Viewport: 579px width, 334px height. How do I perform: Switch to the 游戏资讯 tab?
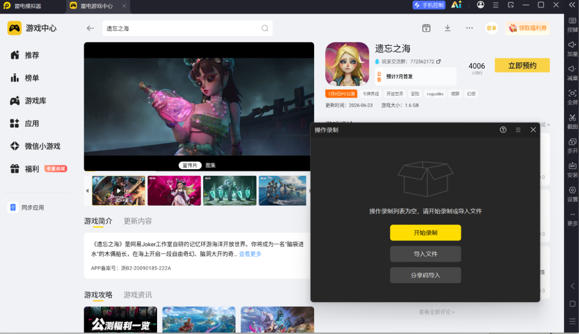pyautogui.click(x=138, y=295)
